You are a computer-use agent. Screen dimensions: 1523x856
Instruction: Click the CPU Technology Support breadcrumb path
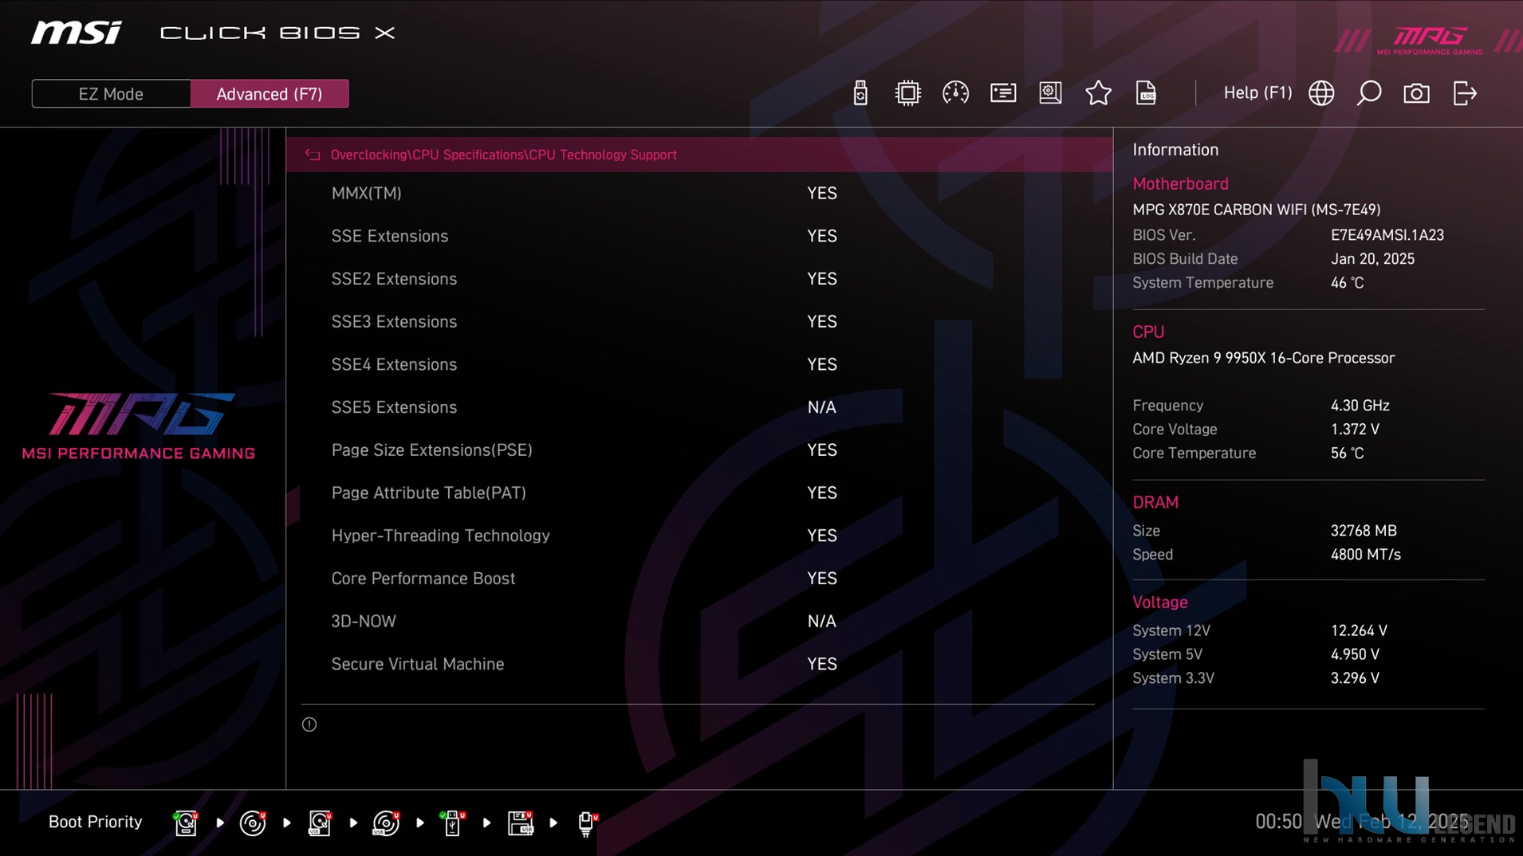click(503, 155)
